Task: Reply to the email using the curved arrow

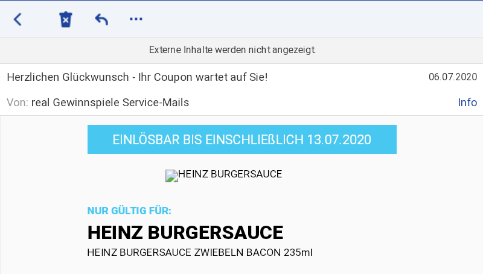Action: [x=101, y=19]
